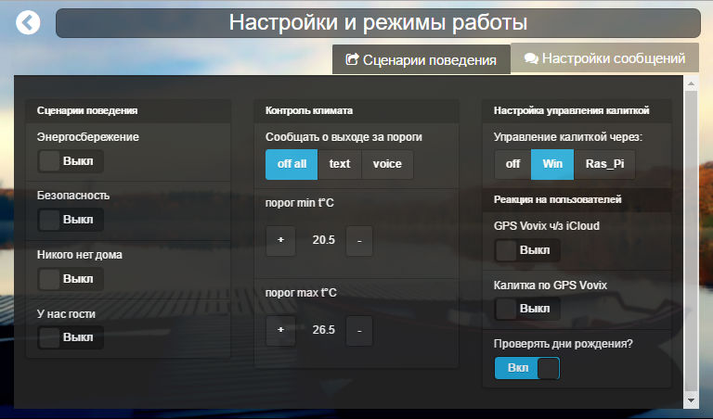Click the Управление калиткой через label
The height and width of the screenshot is (419, 713).
tap(568, 136)
